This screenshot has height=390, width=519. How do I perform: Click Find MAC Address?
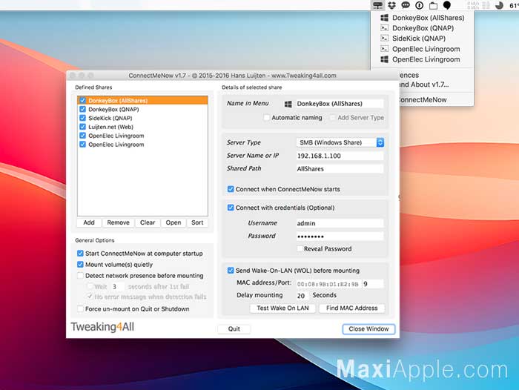[x=352, y=308]
